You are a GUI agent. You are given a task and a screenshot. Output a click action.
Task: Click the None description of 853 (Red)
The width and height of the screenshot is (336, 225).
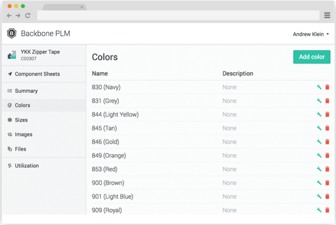click(230, 169)
